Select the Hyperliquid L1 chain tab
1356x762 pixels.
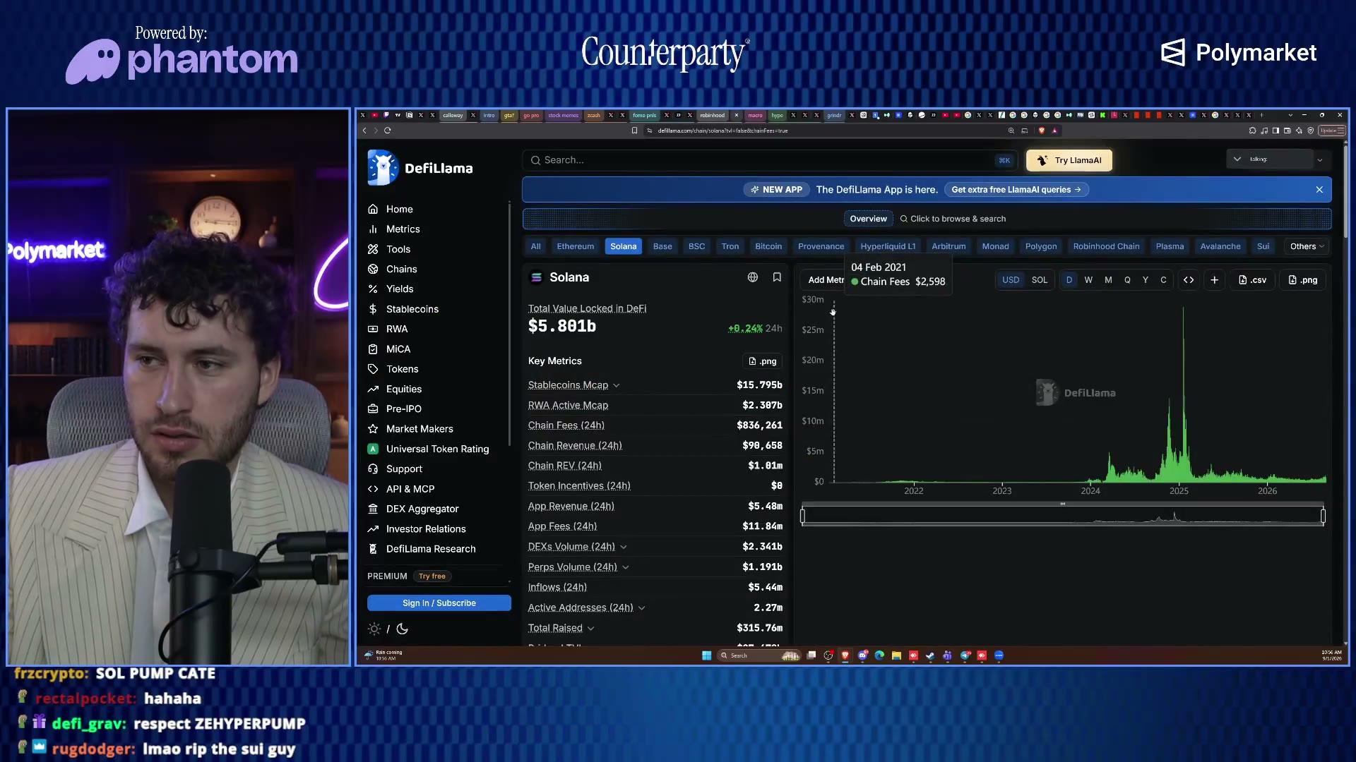tap(888, 246)
